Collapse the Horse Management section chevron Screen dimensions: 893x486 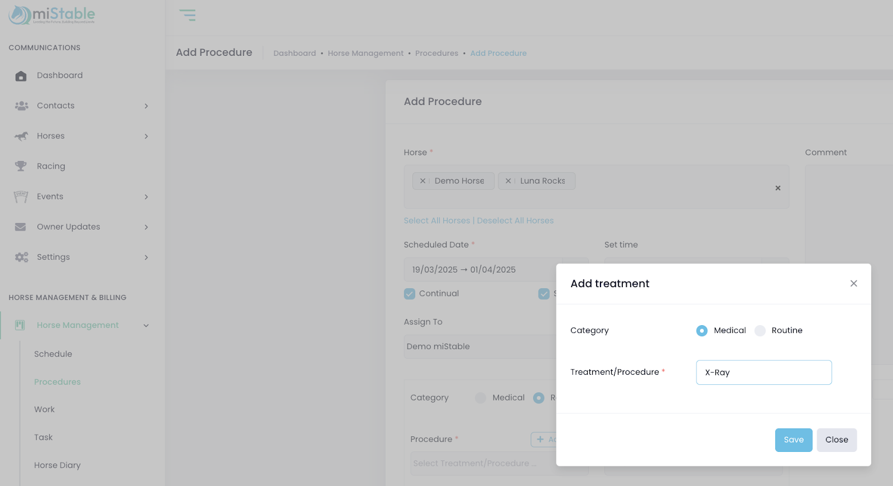tap(146, 326)
